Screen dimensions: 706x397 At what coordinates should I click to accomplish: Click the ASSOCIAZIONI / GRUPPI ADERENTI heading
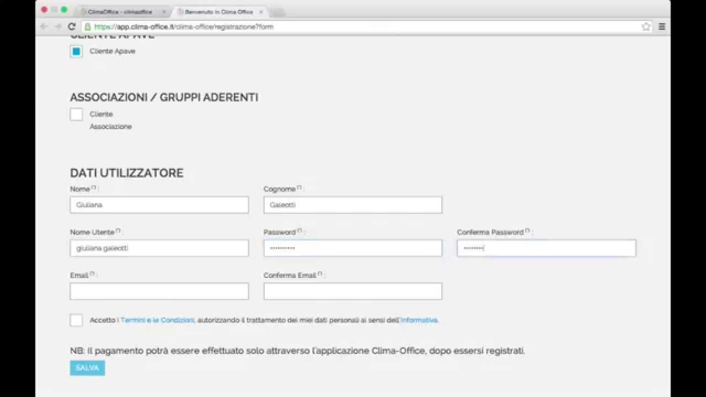click(x=164, y=98)
